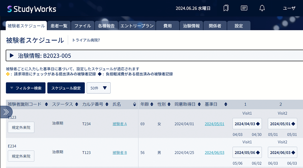Sort by 年齢 column
The height and width of the screenshot is (168, 303).
152,104
